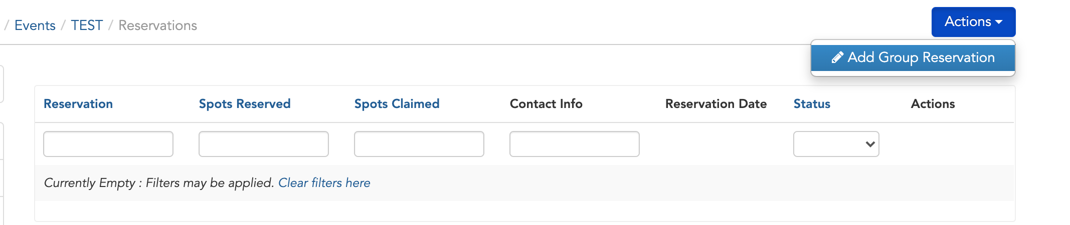Click the Contact Info column header
This screenshot has height=225, width=1070.
546,103
